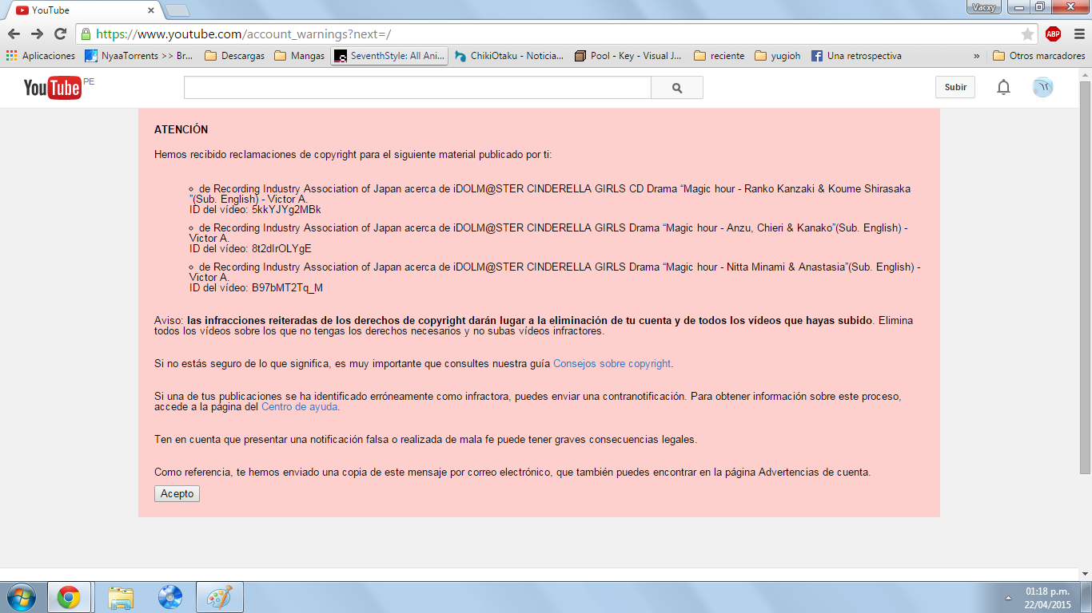
Task: Open the Windows Start menu
Action: 20,597
